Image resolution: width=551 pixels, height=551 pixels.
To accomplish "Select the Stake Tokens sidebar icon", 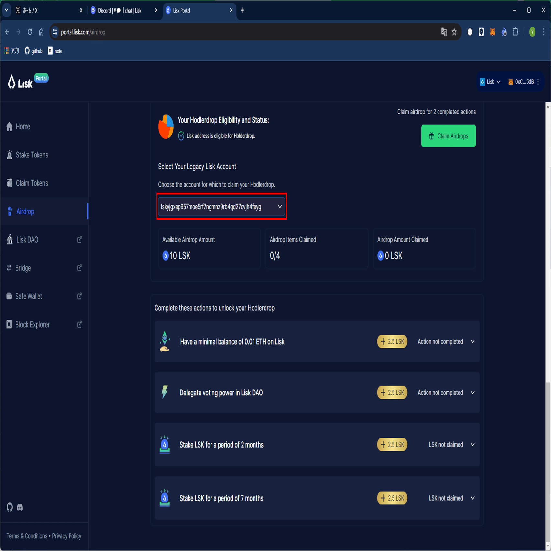I will pyautogui.click(x=9, y=155).
